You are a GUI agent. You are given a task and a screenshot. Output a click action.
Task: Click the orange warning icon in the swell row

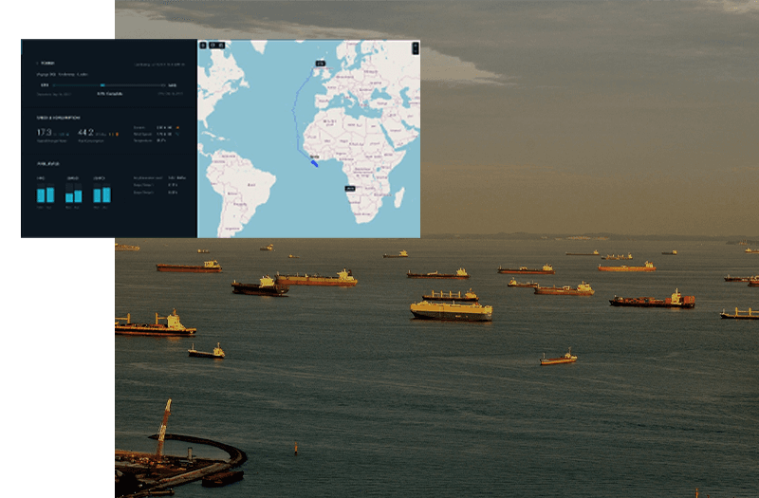click(x=177, y=126)
